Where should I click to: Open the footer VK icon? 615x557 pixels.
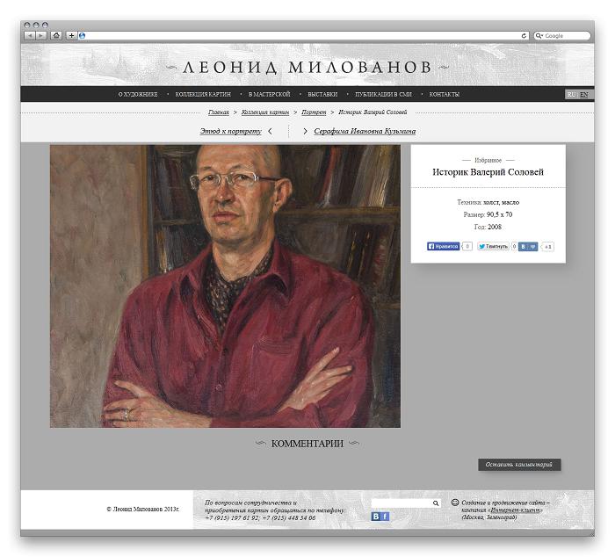tap(376, 517)
